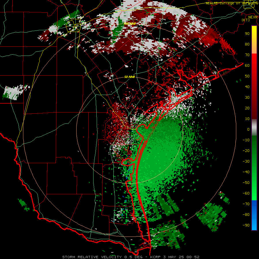Click the 60 value on velocity scale
The image size is (259, 259).
tap(247, 65)
